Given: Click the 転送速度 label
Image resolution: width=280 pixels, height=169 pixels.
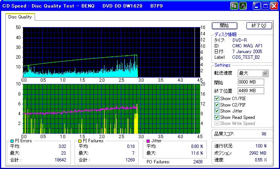Looking at the screenshot, I should [223, 73].
